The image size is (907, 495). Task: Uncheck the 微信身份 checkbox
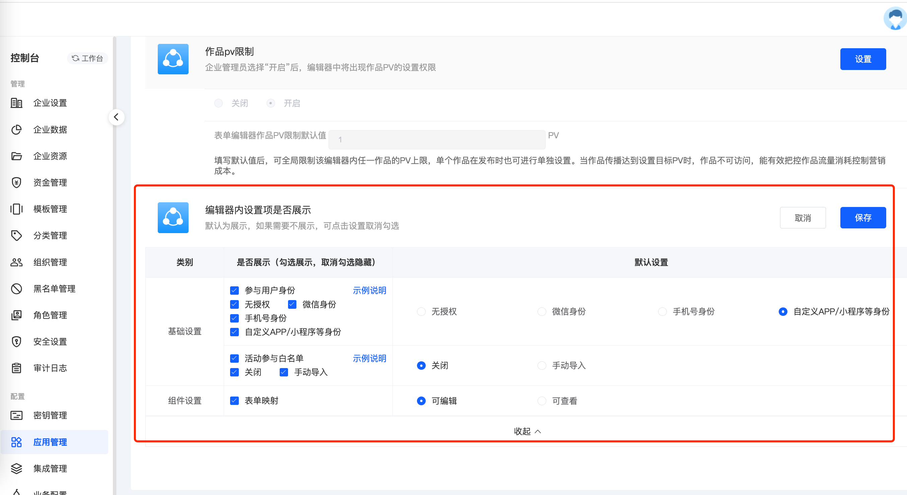click(x=292, y=304)
